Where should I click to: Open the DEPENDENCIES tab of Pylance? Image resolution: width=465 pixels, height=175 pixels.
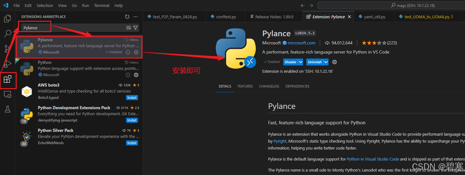click(x=297, y=86)
